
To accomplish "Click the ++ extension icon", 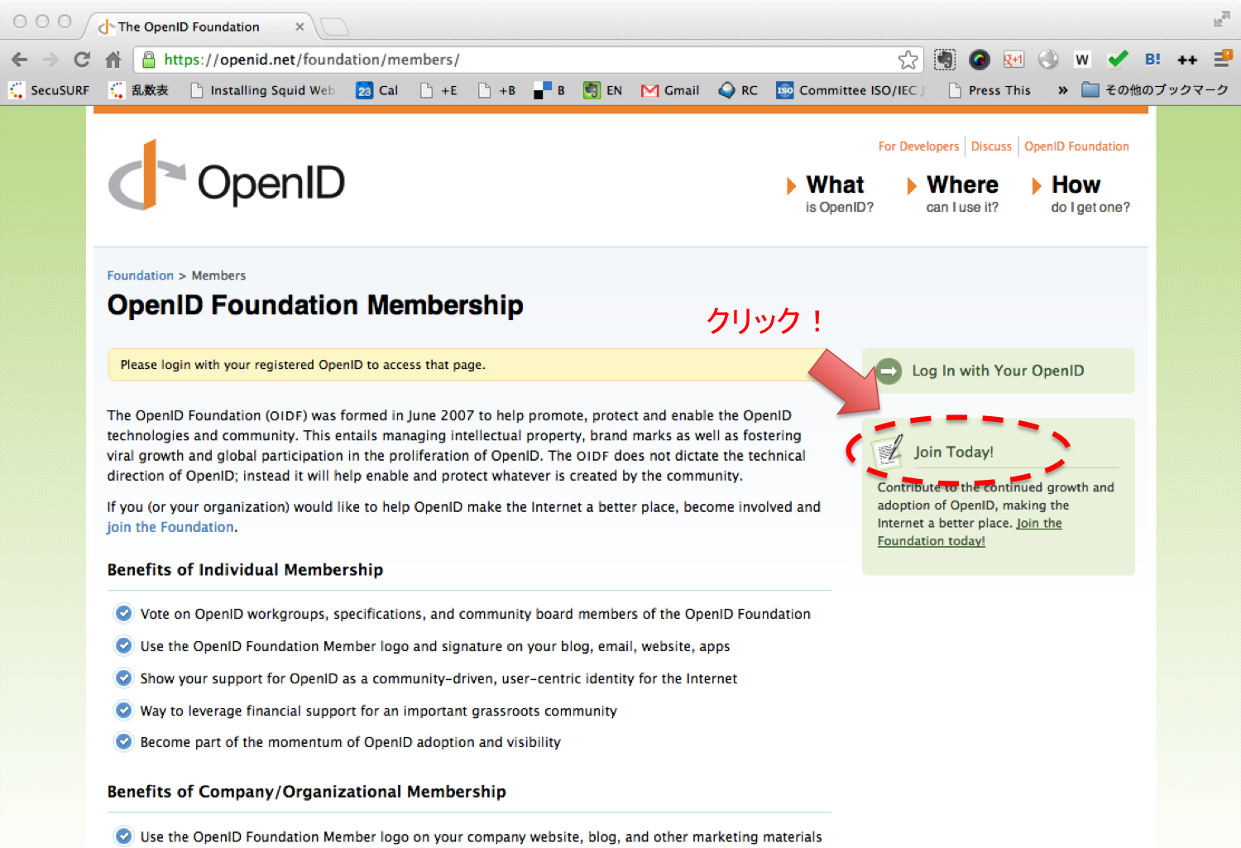I will (x=1187, y=60).
